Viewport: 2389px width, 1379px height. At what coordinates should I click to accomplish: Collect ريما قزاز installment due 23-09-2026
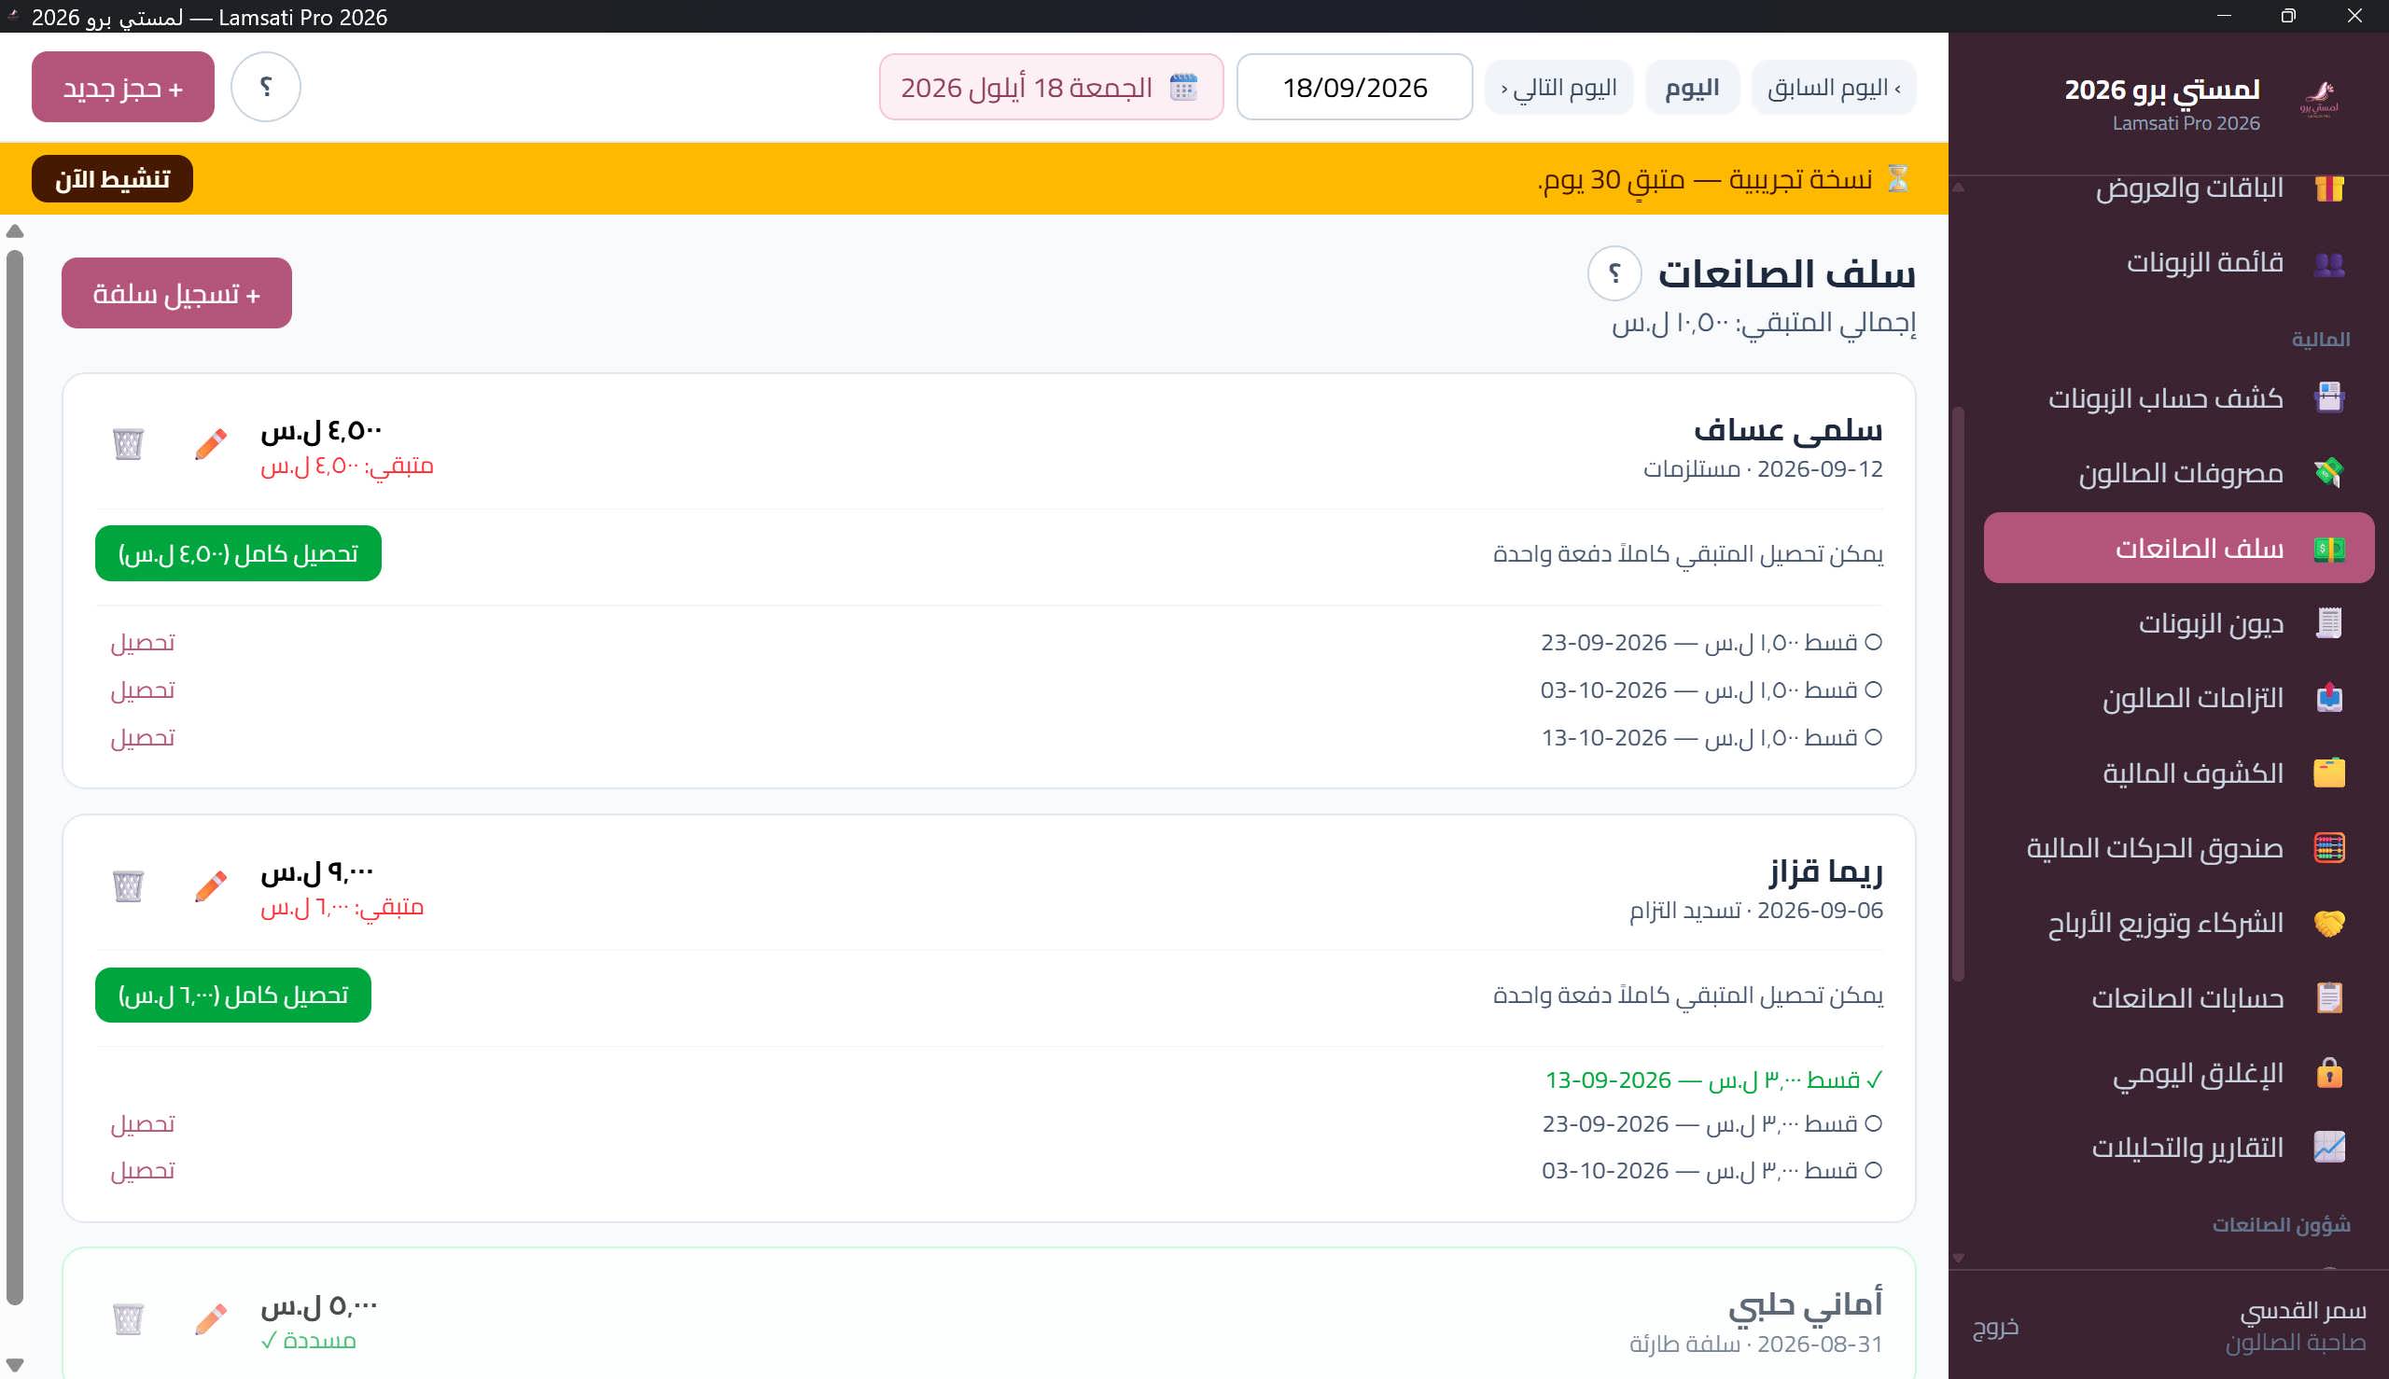143,1123
